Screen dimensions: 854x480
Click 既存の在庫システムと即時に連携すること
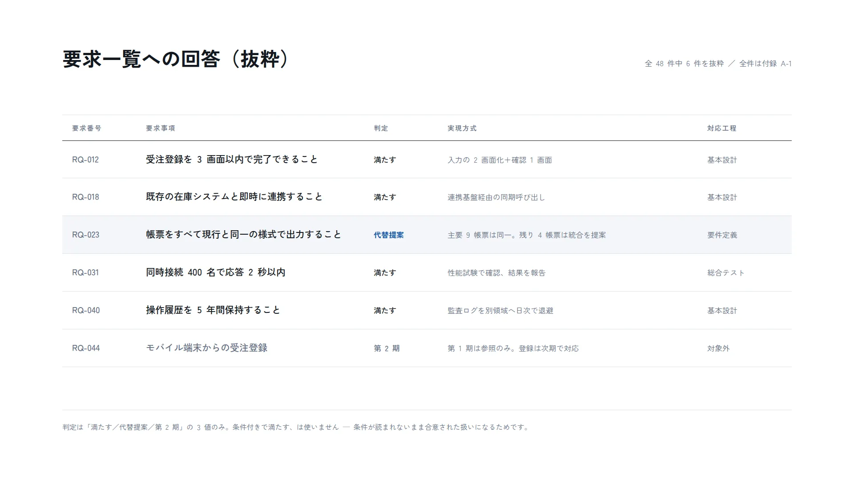234,196
